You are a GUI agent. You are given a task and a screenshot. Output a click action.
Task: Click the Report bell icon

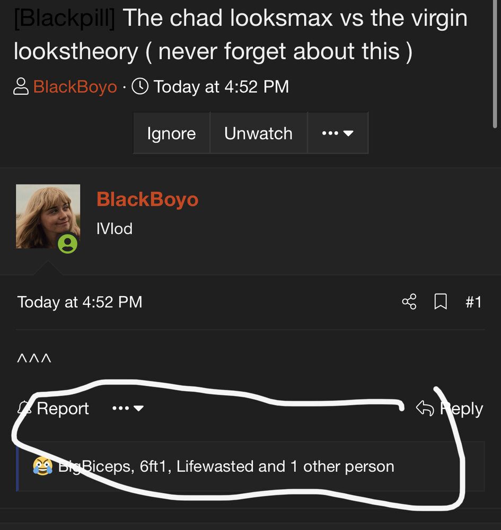24,408
